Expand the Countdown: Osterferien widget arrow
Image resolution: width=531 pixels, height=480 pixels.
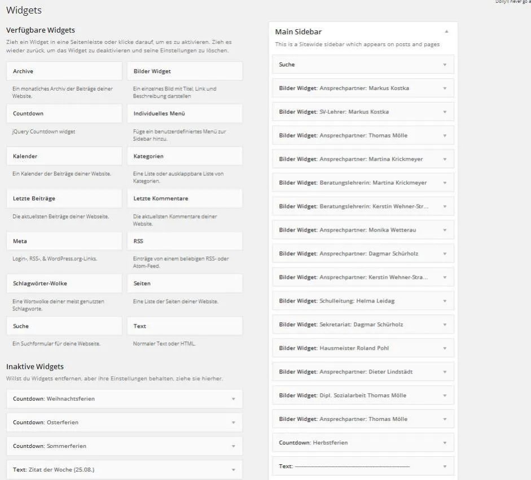click(x=233, y=423)
